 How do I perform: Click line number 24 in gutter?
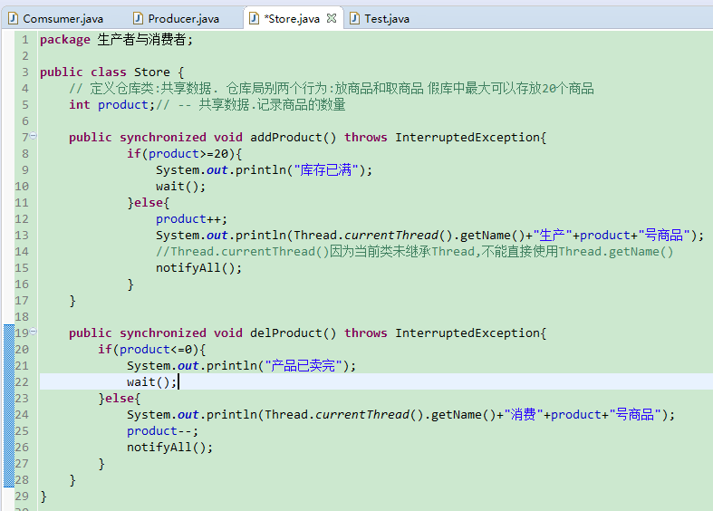click(x=22, y=415)
